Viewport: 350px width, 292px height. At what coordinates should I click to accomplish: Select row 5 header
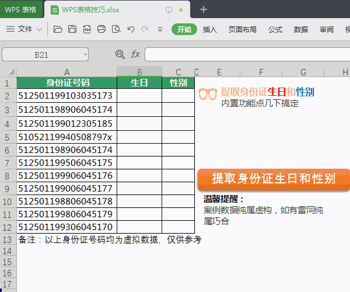[7, 137]
